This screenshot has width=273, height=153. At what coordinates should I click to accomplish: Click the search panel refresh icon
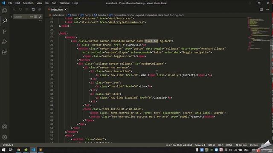pos(20,9)
